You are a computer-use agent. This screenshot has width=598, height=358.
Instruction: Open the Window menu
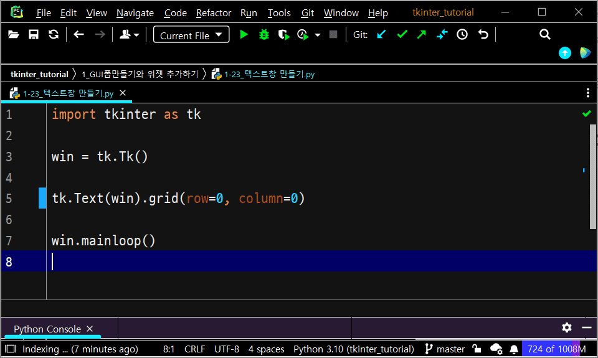pyautogui.click(x=341, y=13)
